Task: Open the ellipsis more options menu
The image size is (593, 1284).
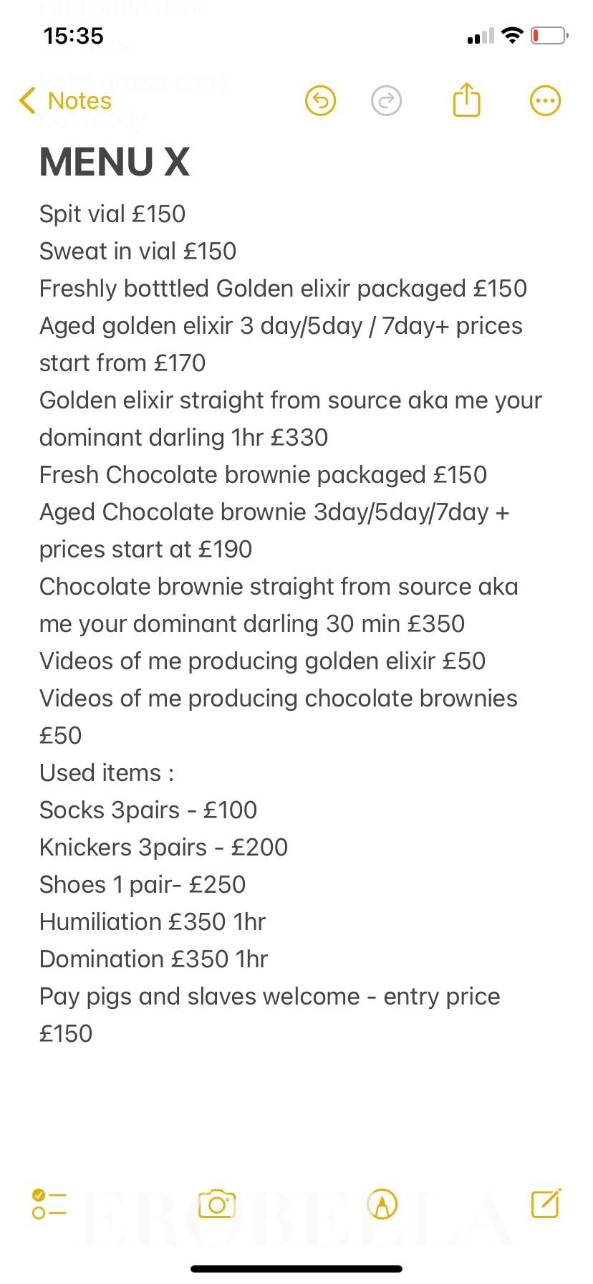Action: tap(545, 101)
